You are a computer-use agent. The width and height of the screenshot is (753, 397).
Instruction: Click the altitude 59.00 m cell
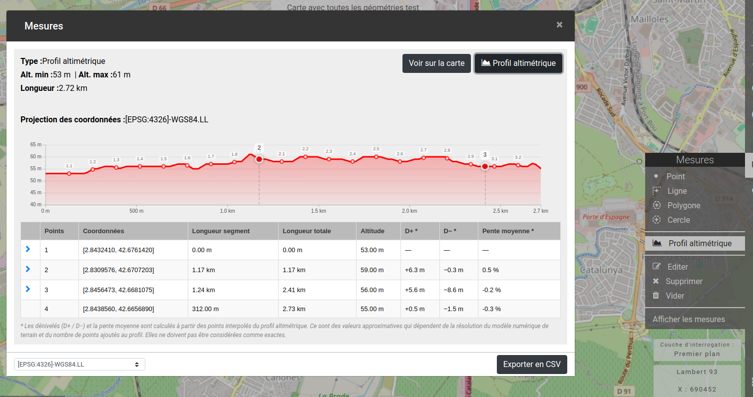click(x=378, y=270)
